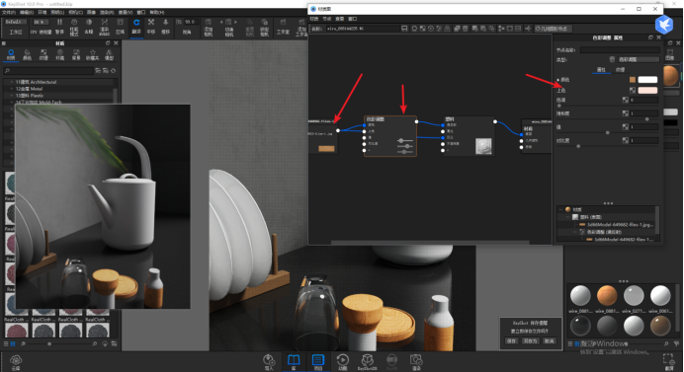Open the node type dropdown in properties

pyautogui.click(x=639, y=59)
